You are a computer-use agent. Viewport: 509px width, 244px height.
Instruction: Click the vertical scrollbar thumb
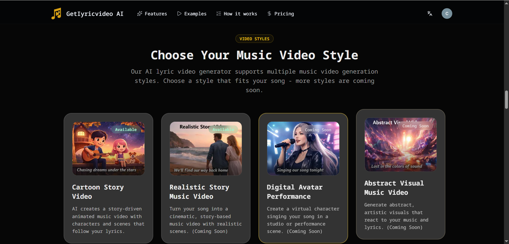506,100
